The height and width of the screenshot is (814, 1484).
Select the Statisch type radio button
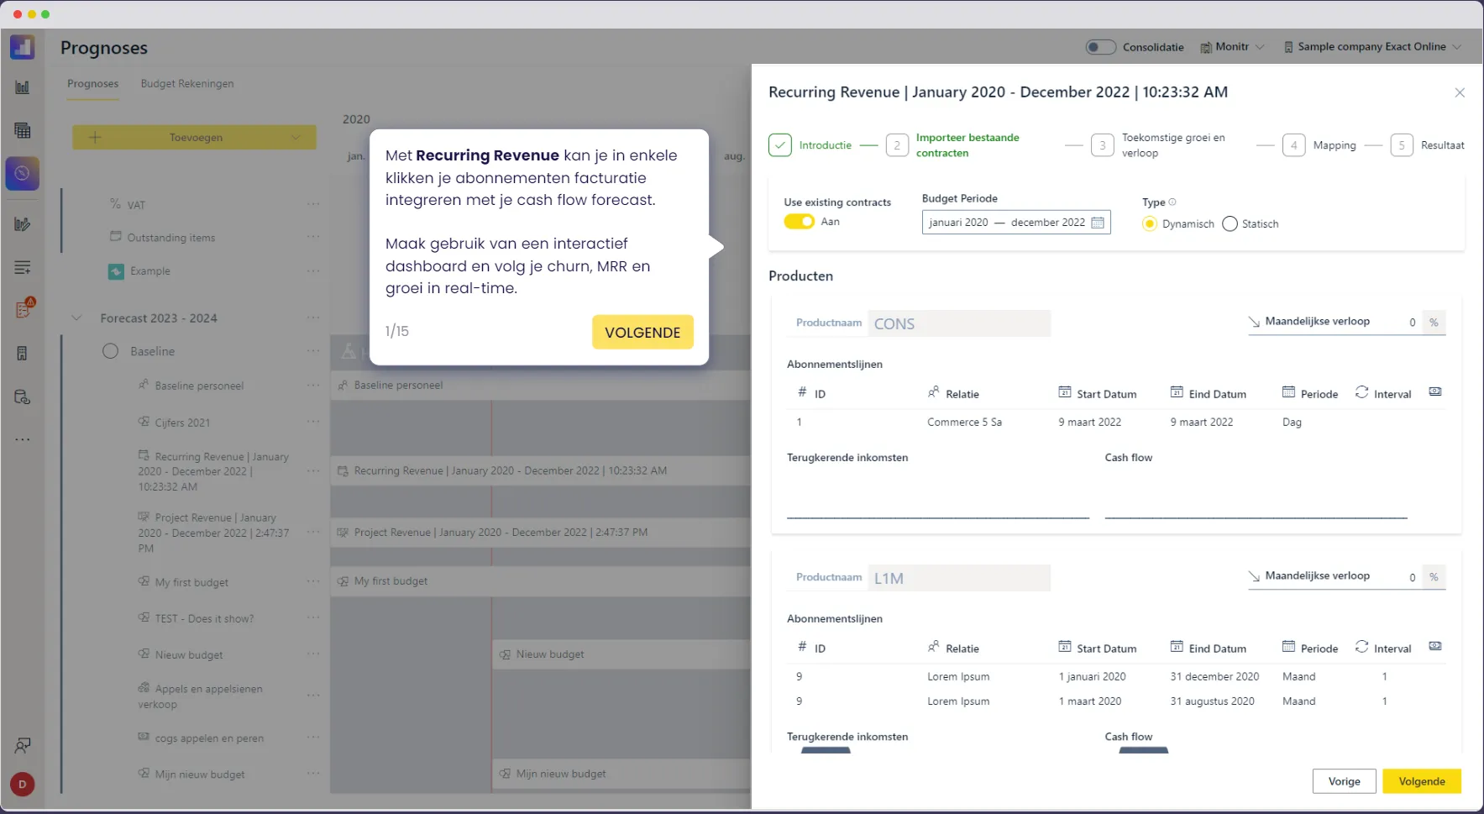(1230, 223)
